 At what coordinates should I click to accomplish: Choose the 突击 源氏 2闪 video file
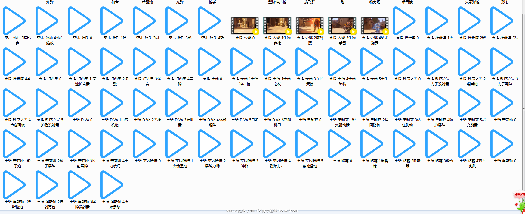coord(144,21)
